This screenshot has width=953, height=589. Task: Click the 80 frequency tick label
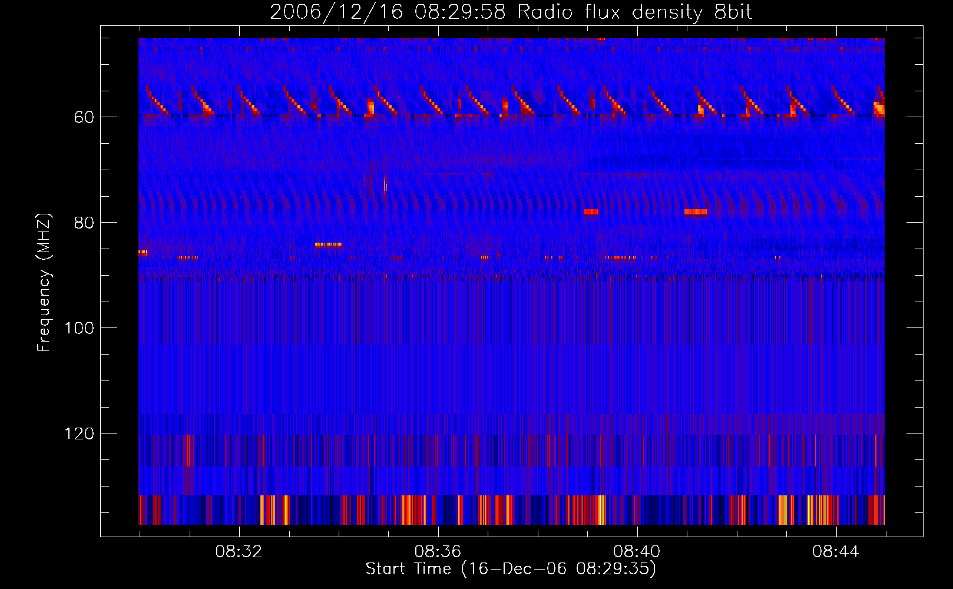(x=84, y=223)
